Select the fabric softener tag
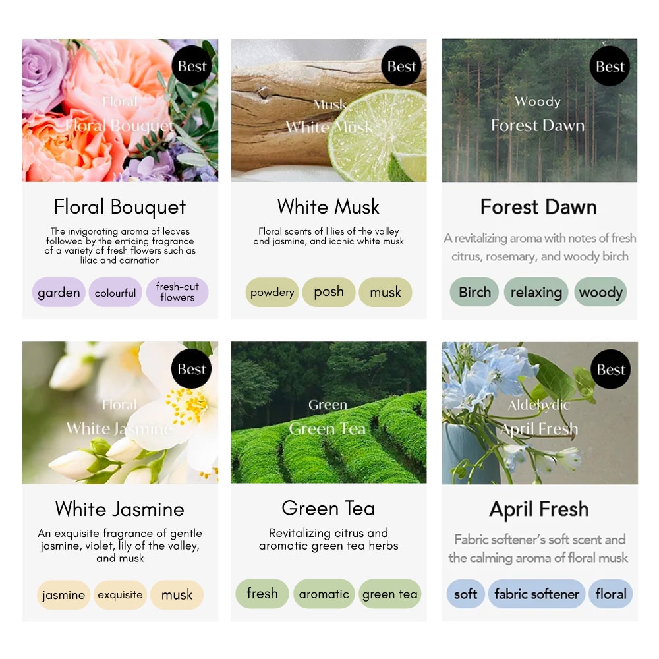 [536, 594]
